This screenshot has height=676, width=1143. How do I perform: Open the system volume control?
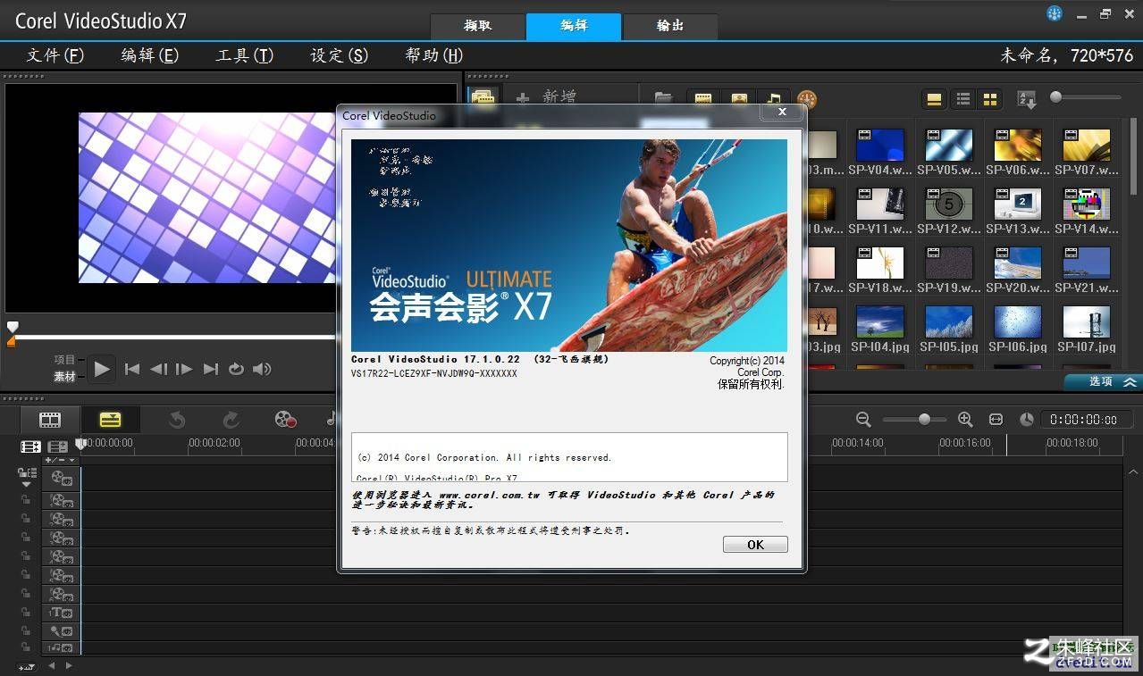click(x=262, y=369)
